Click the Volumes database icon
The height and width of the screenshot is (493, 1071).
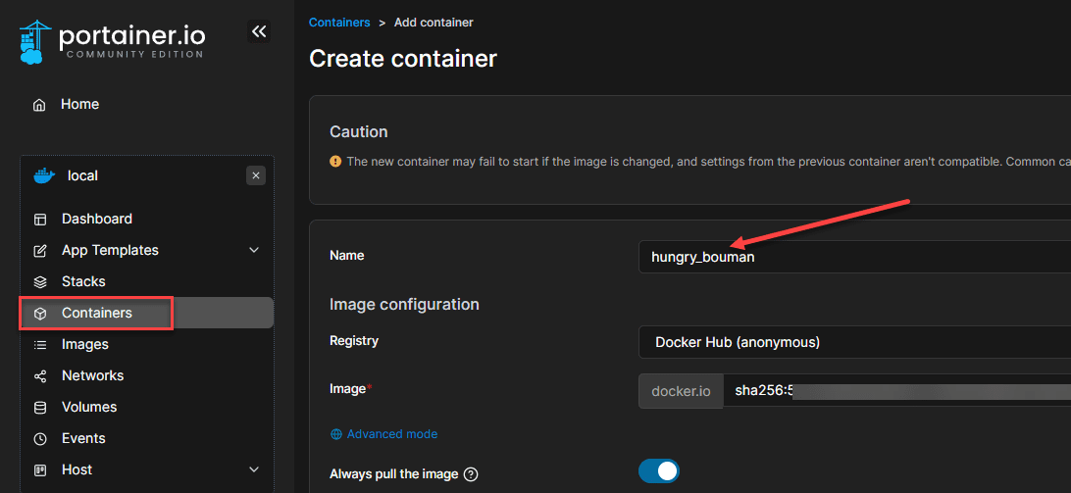[x=40, y=408]
